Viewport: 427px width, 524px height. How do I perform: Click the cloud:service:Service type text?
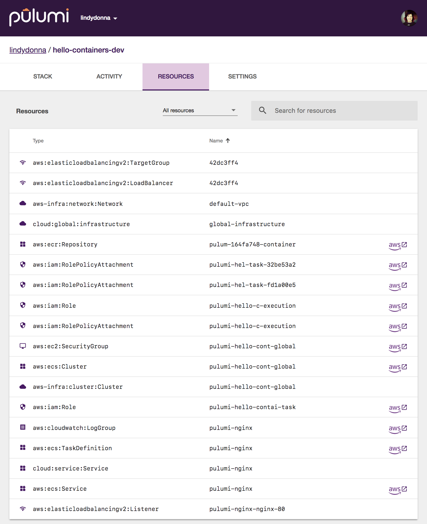(x=70, y=468)
